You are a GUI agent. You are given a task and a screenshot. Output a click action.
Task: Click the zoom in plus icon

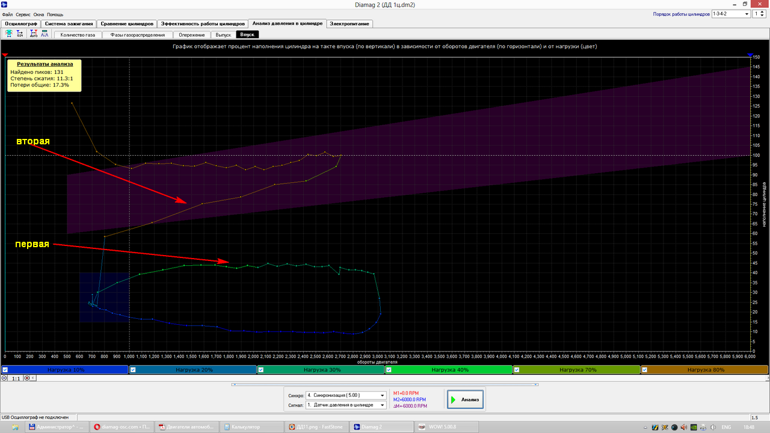point(26,378)
